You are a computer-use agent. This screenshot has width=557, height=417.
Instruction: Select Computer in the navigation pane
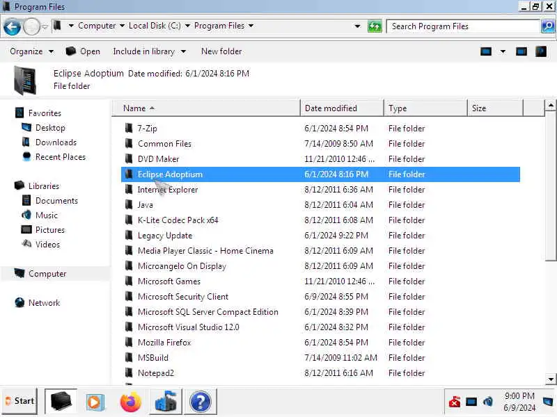(x=40, y=274)
